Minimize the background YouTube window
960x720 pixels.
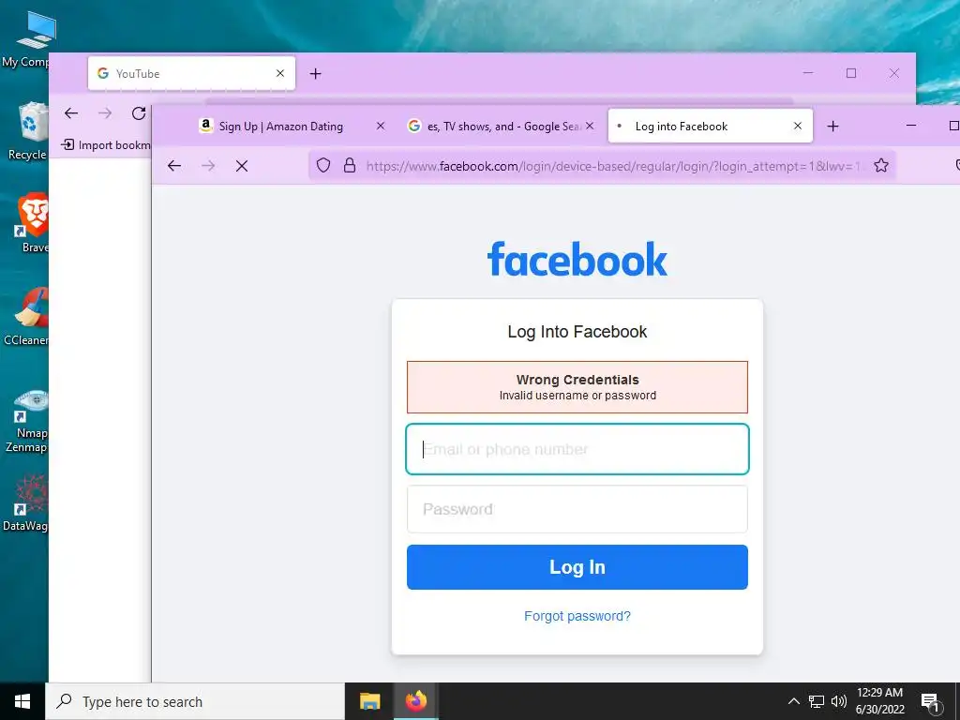(808, 73)
